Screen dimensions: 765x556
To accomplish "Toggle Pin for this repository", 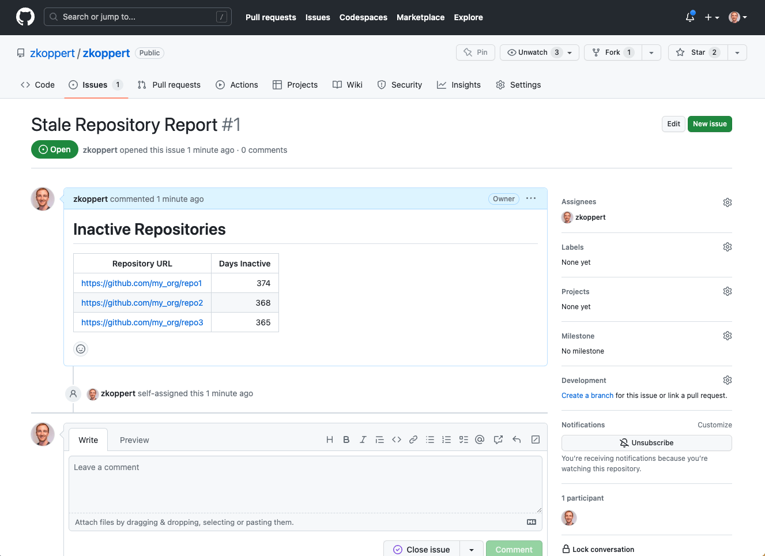I will tap(476, 52).
